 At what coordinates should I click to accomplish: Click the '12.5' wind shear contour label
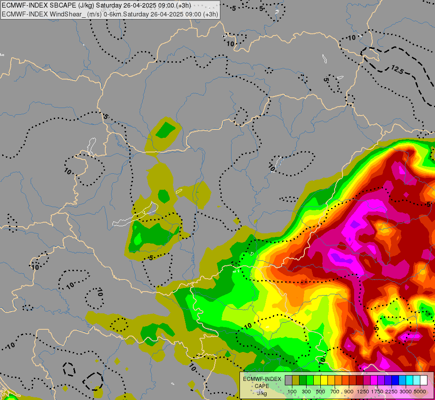397,69
